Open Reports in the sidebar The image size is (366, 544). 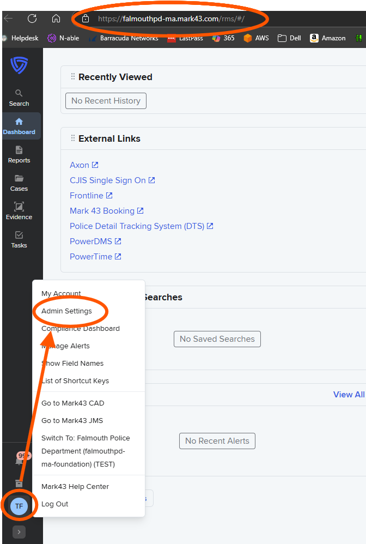pos(19,155)
